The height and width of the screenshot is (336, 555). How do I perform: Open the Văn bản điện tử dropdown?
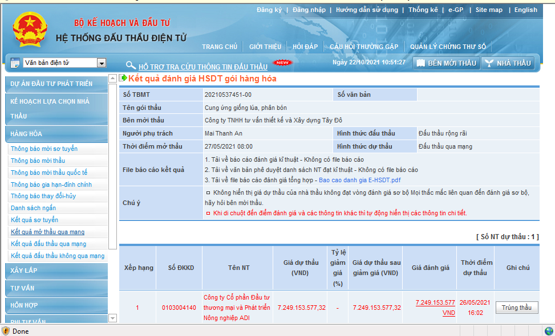pyautogui.click(x=102, y=63)
